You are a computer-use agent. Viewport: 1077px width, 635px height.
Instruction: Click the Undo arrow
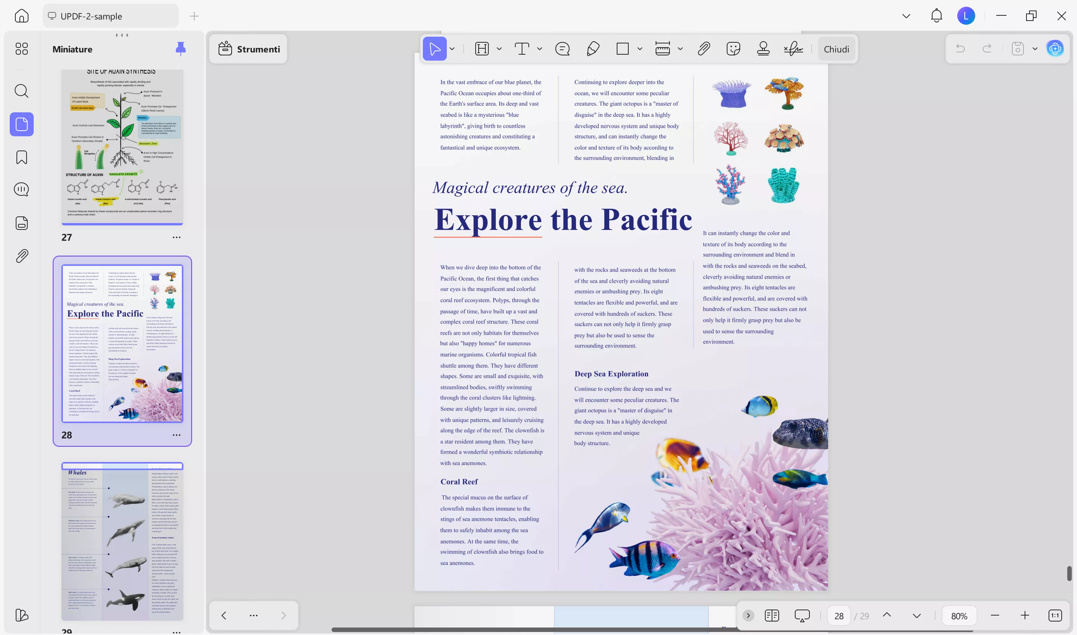[x=960, y=48]
